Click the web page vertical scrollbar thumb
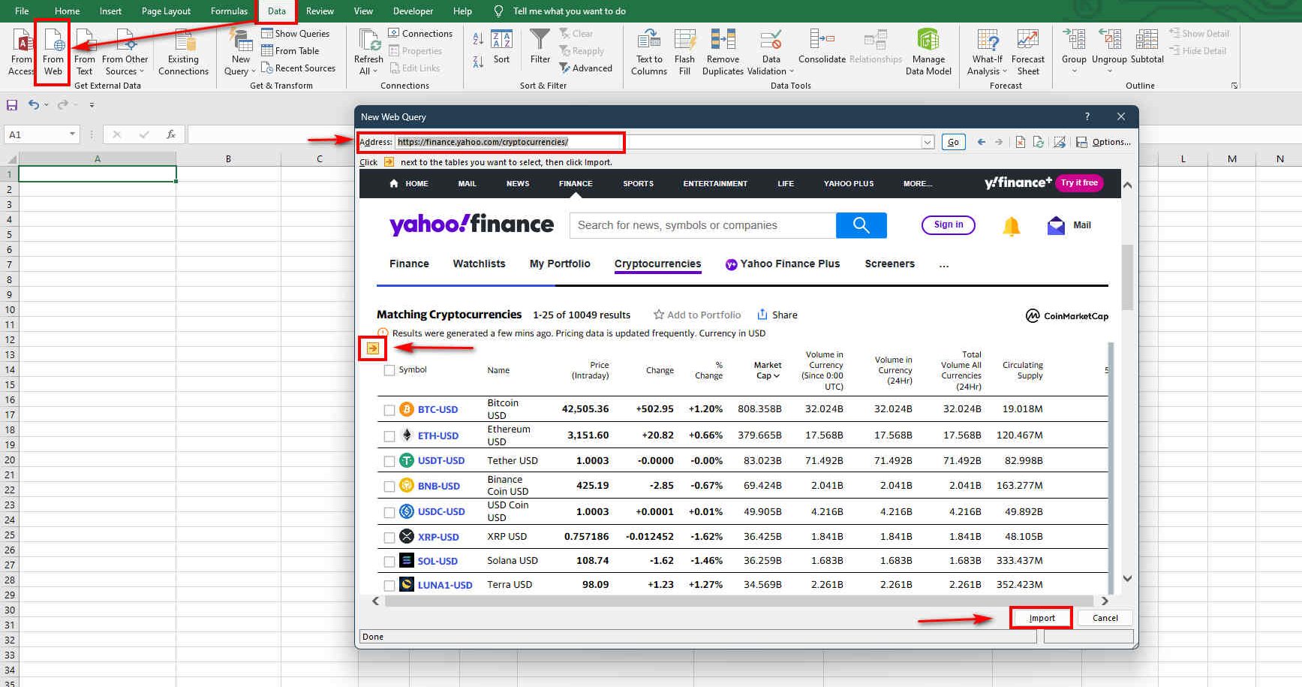 click(x=1126, y=276)
